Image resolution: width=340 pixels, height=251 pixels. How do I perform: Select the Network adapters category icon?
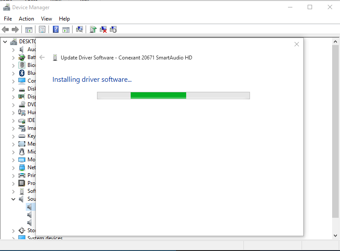tap(22, 167)
